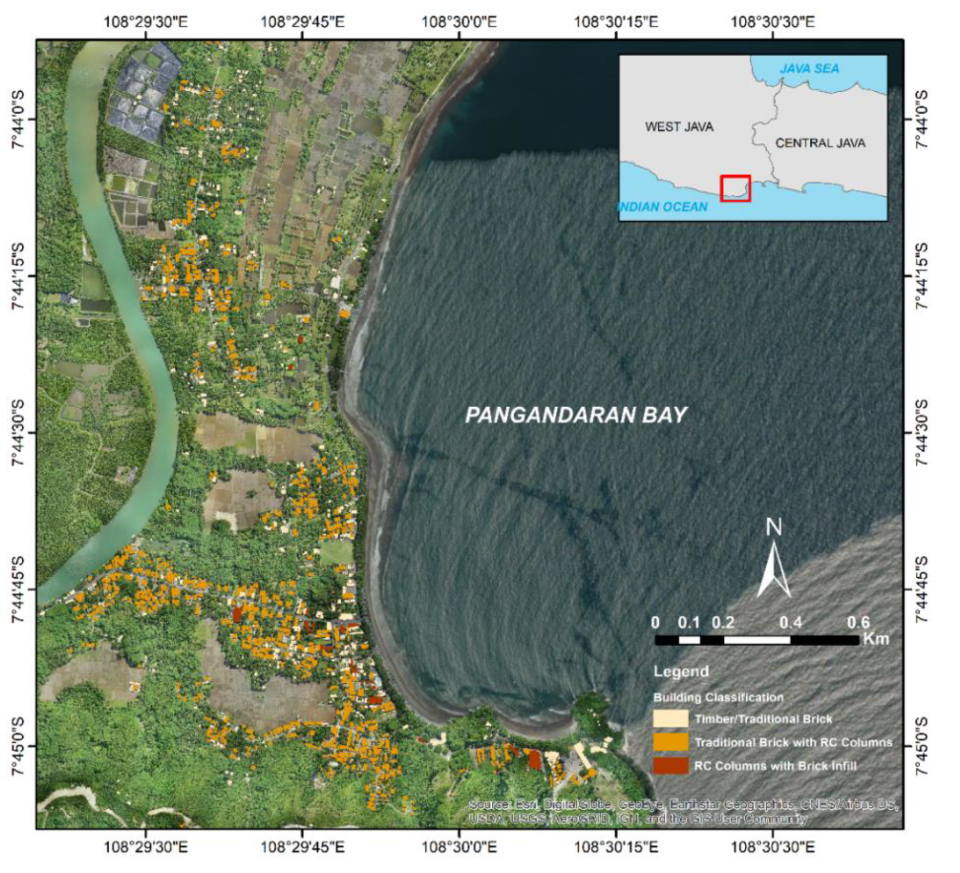Click the top 108°30'0"E longitude label
This screenshot has height=873, width=960.
pyautogui.click(x=459, y=22)
